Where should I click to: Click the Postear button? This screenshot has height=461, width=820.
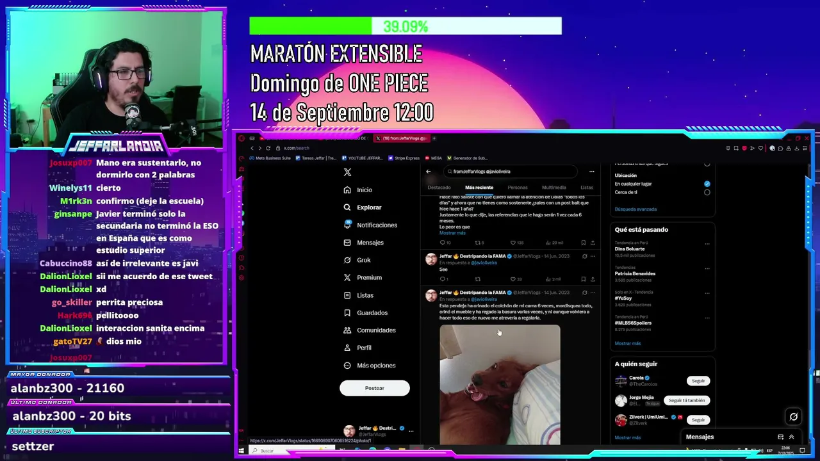point(375,388)
